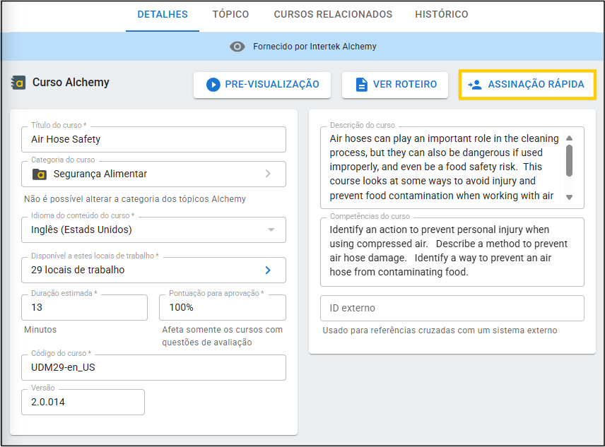Click the description scrollbar up arrow
The image size is (605, 447).
pos(569,138)
